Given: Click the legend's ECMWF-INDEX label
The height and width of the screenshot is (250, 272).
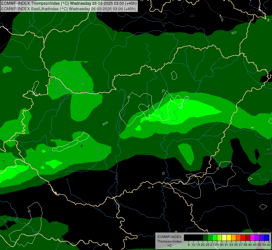Looking at the screenshot, I should (x=169, y=237).
